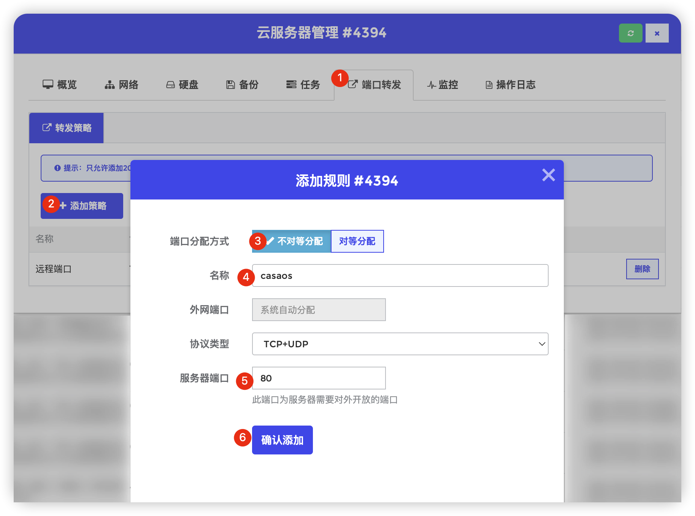Open the 概览 tab

click(60, 84)
